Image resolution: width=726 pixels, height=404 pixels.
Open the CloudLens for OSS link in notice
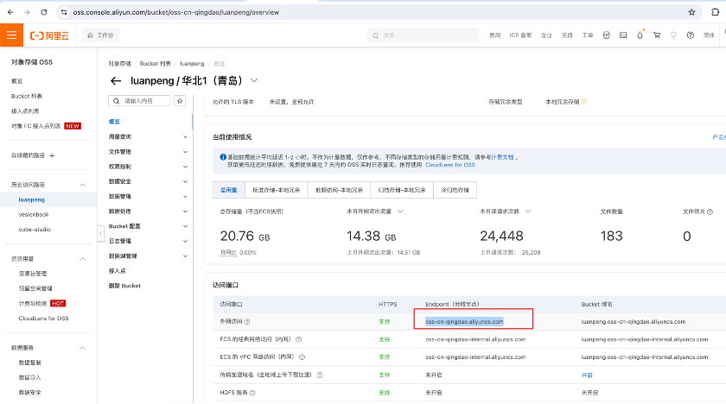pyautogui.click(x=450, y=165)
